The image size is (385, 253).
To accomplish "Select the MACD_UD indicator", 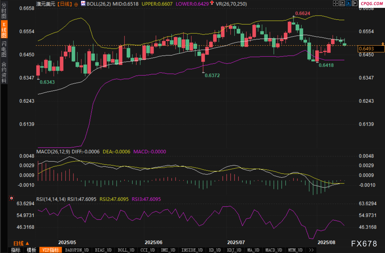I will [x=274, y=250].
